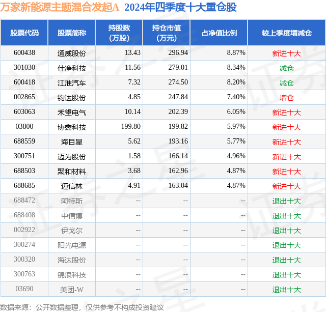Select stock code 03690
Viewport: 326px width, 312px height.
tap(24, 289)
